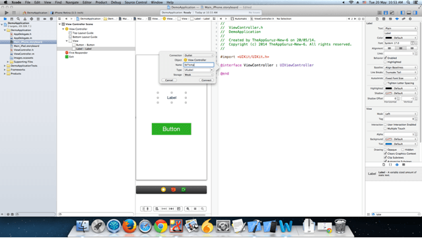Viewport: 422px width, 238px height.
Task: Click the Cancel button in outlet popup
Action: [x=169, y=80]
